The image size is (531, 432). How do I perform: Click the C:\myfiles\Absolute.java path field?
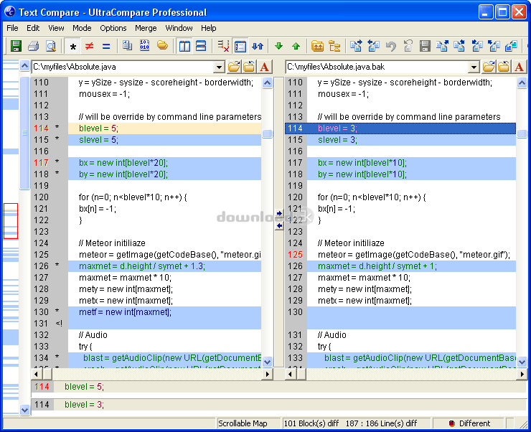(123, 67)
